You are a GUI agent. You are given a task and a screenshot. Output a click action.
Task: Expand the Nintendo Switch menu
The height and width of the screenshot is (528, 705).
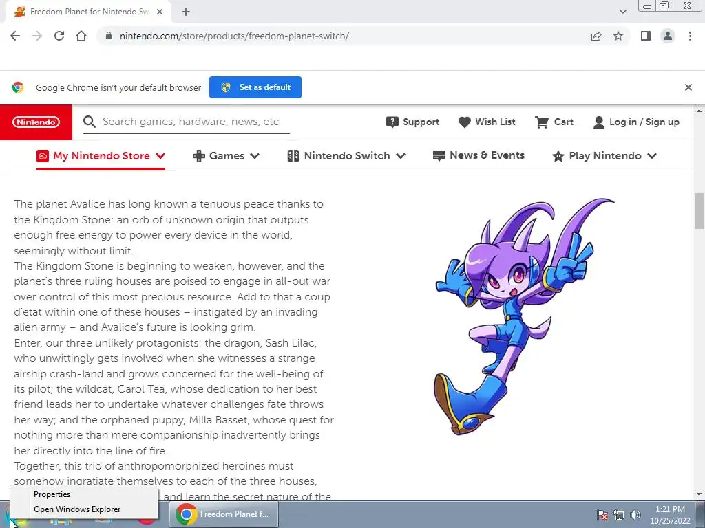pyautogui.click(x=346, y=156)
